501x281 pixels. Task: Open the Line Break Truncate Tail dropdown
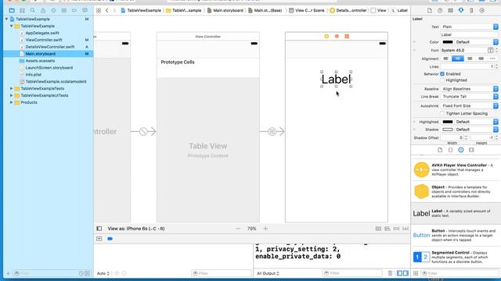pos(470,97)
